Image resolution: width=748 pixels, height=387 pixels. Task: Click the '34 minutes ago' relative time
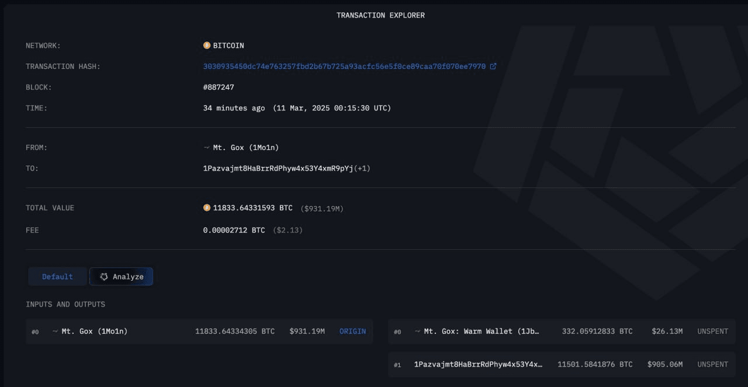(234, 109)
